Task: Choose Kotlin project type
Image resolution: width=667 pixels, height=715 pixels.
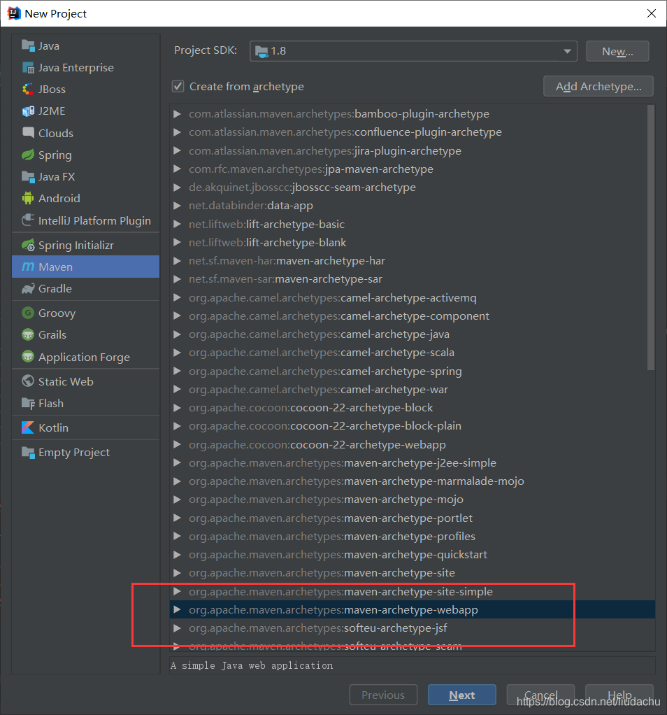Action: [x=86, y=427]
